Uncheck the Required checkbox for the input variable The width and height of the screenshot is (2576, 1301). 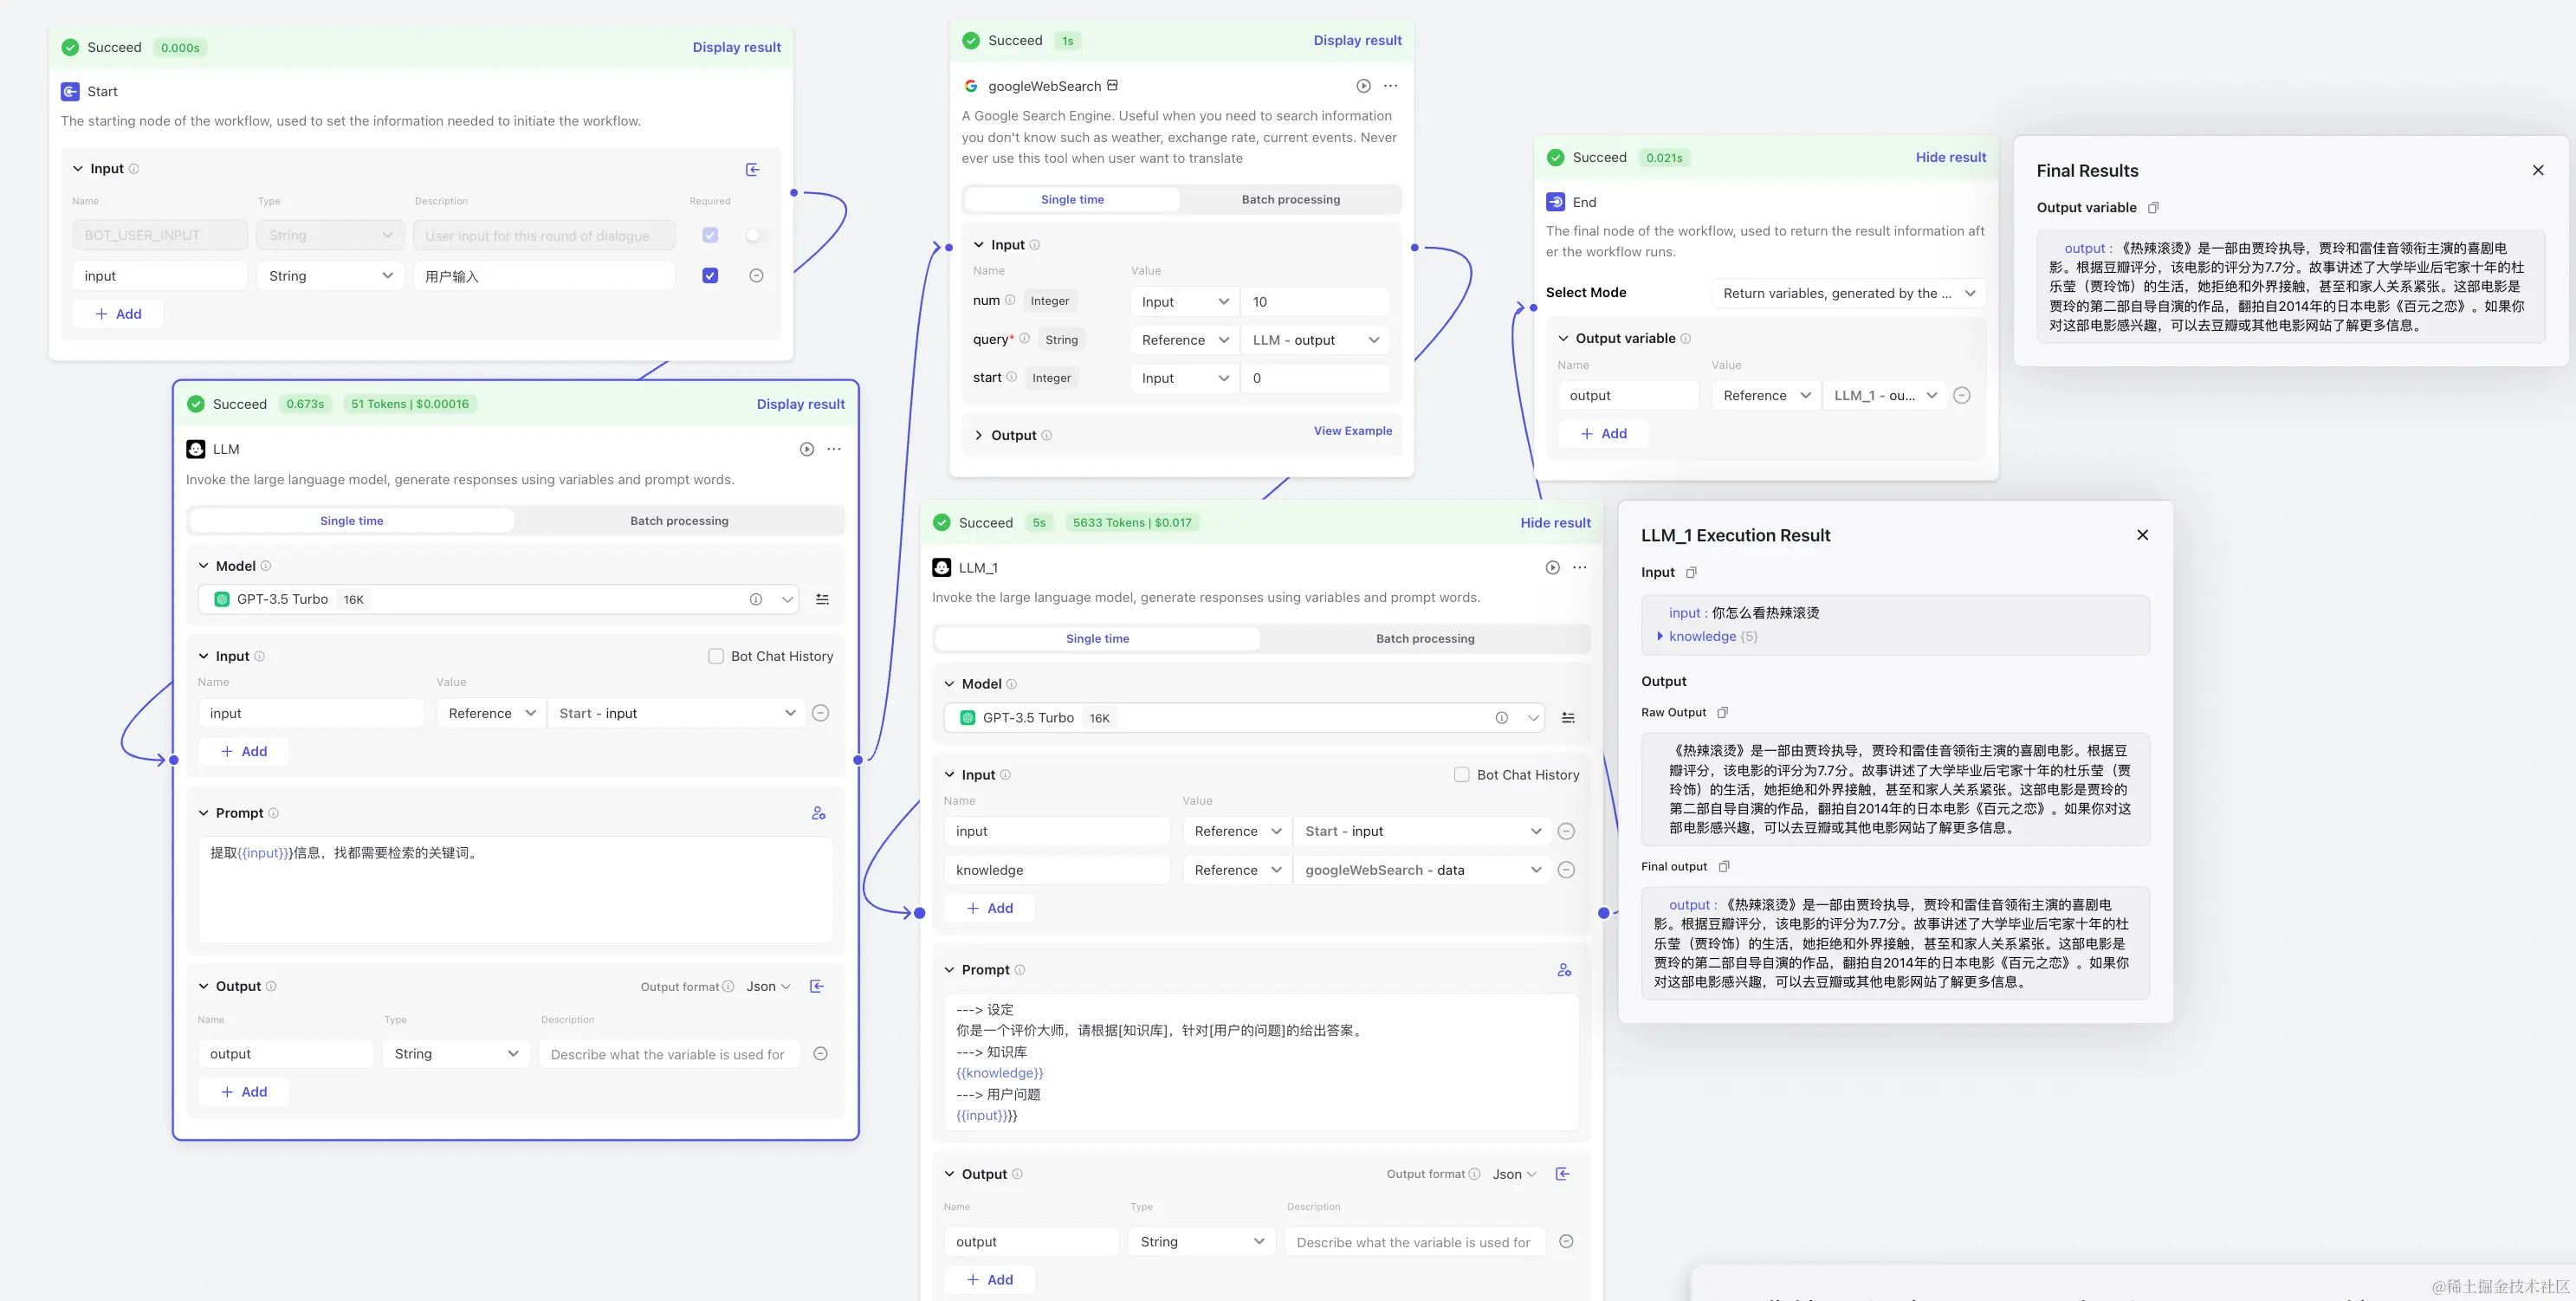pyautogui.click(x=710, y=275)
